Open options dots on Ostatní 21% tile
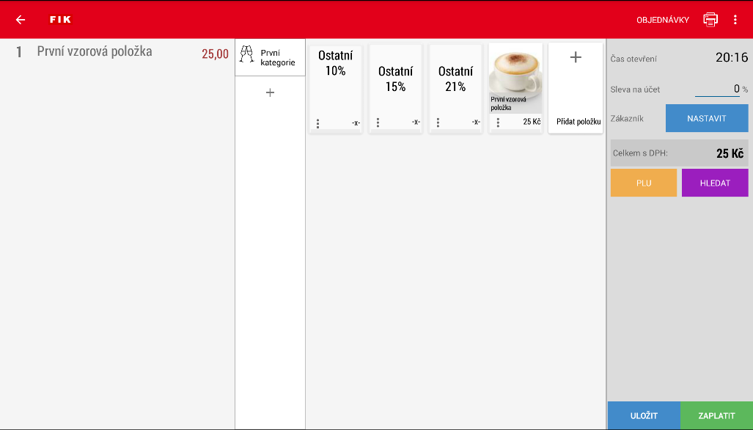The image size is (753, 430). pos(438,123)
